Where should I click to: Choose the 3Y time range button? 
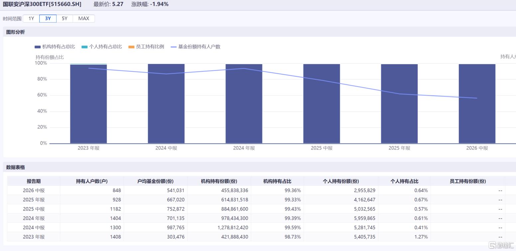pyautogui.click(x=48, y=19)
